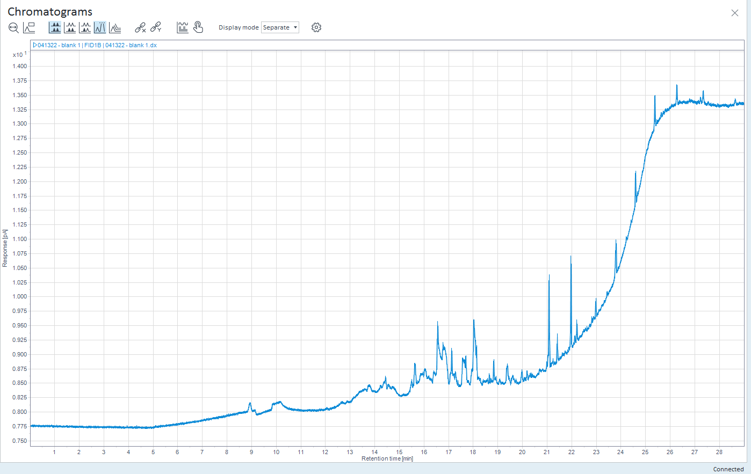Reset zoom with the magnifier icon

click(x=14, y=28)
